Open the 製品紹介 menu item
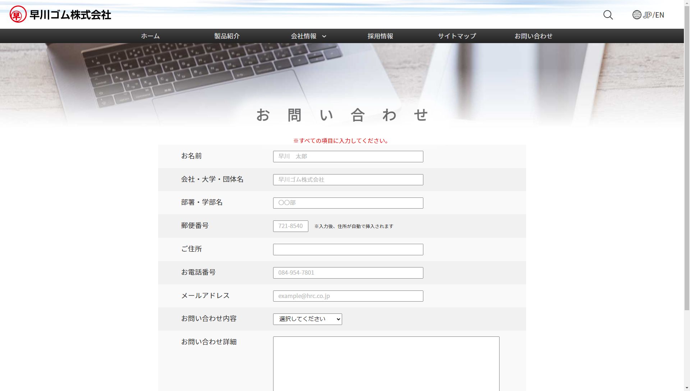The image size is (690, 391). click(x=227, y=36)
